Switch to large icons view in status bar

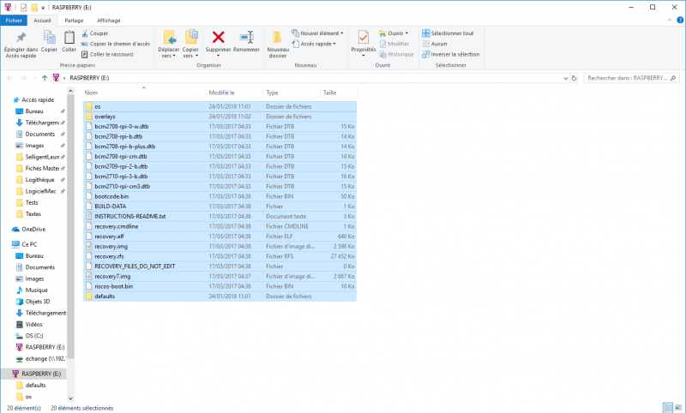678,408
